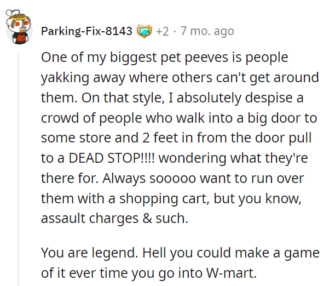Click the dot separator before timestamp
The image size is (335, 286).
[175, 32]
